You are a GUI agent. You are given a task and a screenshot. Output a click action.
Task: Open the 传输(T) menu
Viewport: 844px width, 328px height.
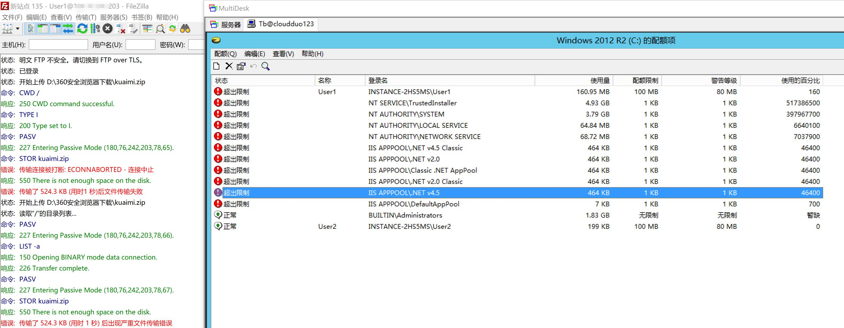86,17
